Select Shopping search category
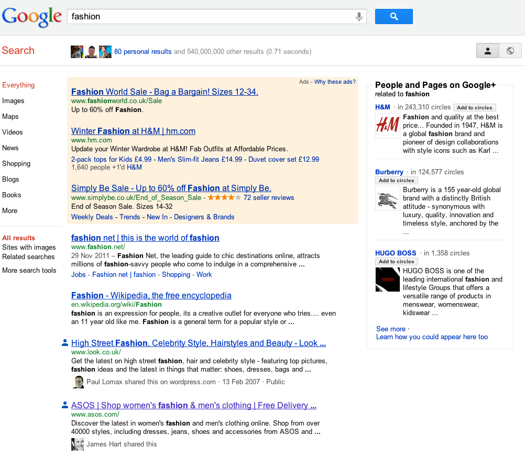Image resolution: width=525 pixels, height=458 pixels. [x=16, y=164]
